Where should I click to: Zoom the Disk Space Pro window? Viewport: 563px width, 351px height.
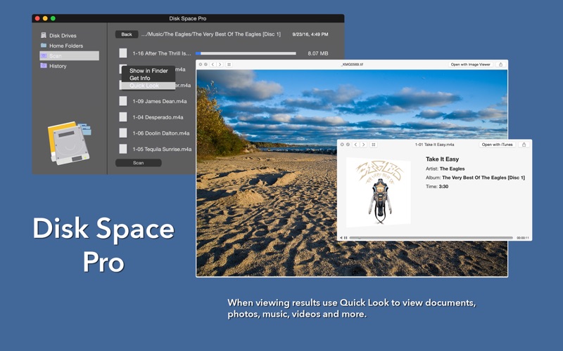(x=53, y=18)
